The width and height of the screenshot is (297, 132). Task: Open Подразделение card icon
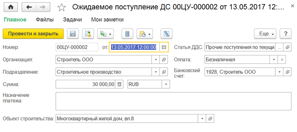click(x=164, y=72)
